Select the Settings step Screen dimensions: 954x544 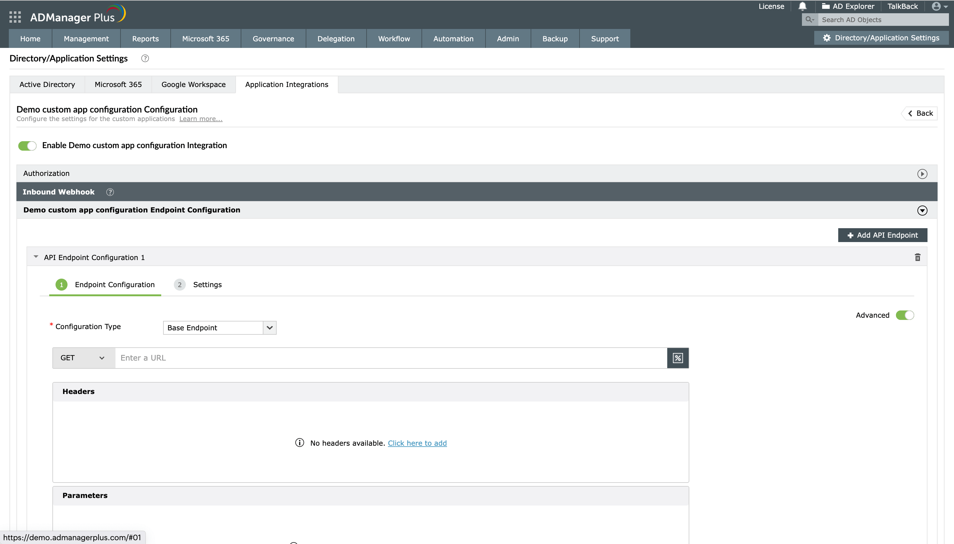(207, 284)
